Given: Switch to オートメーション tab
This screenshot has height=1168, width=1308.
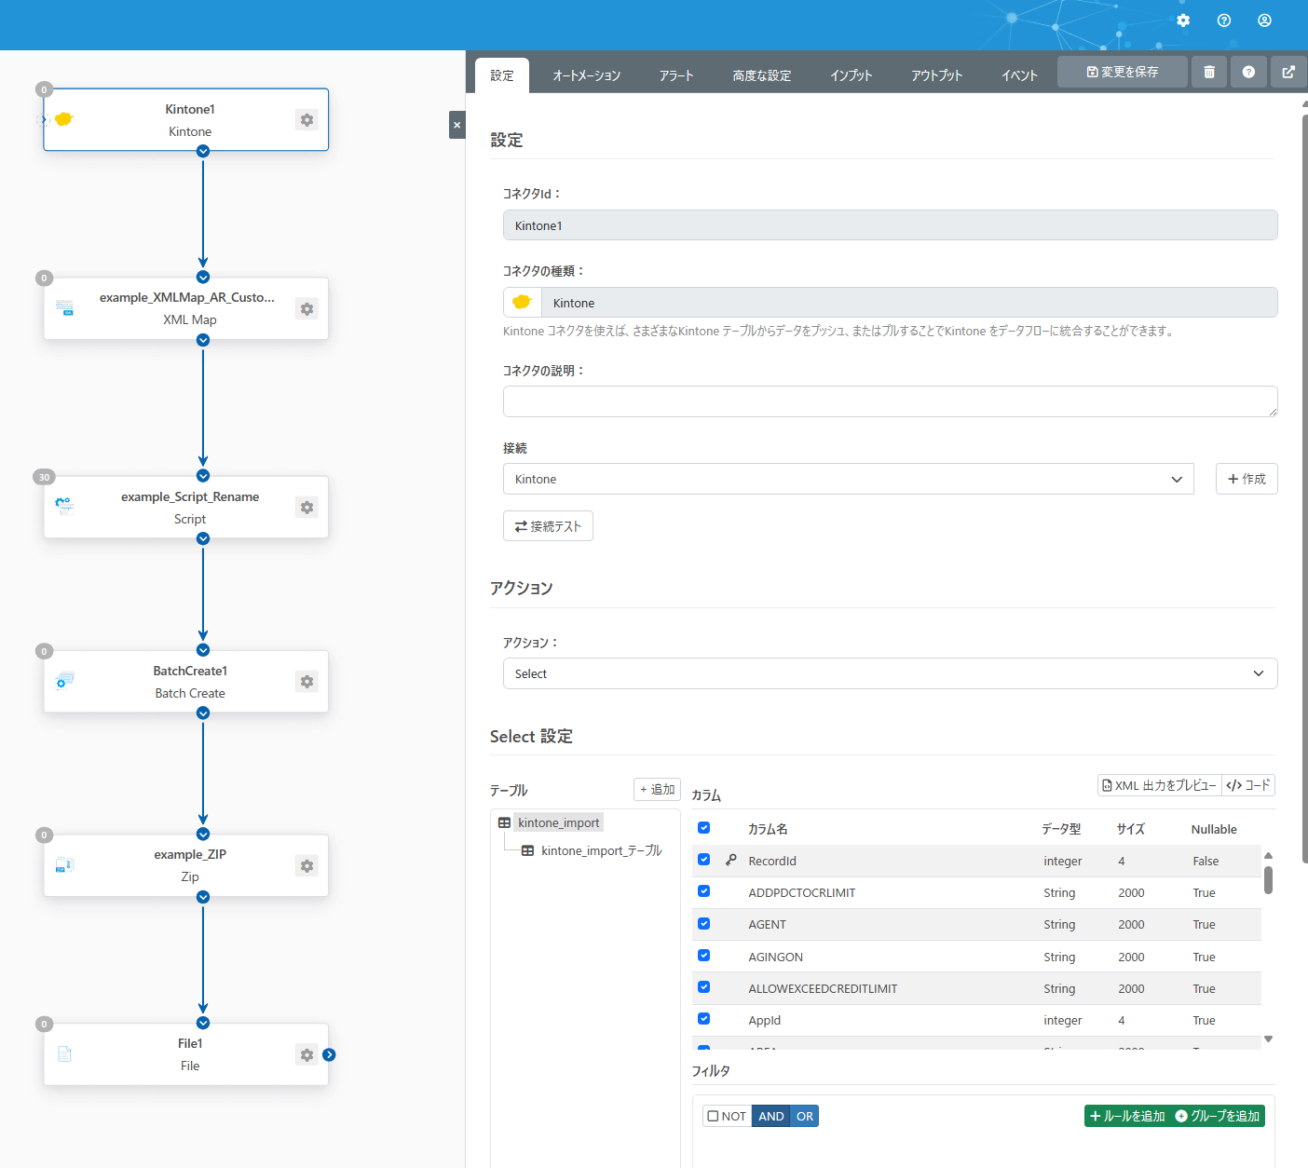Looking at the screenshot, I should click(587, 75).
